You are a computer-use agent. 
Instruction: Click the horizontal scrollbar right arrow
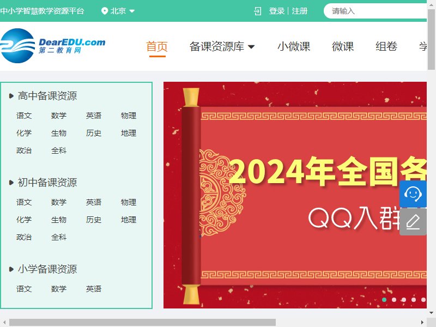coord(422,323)
